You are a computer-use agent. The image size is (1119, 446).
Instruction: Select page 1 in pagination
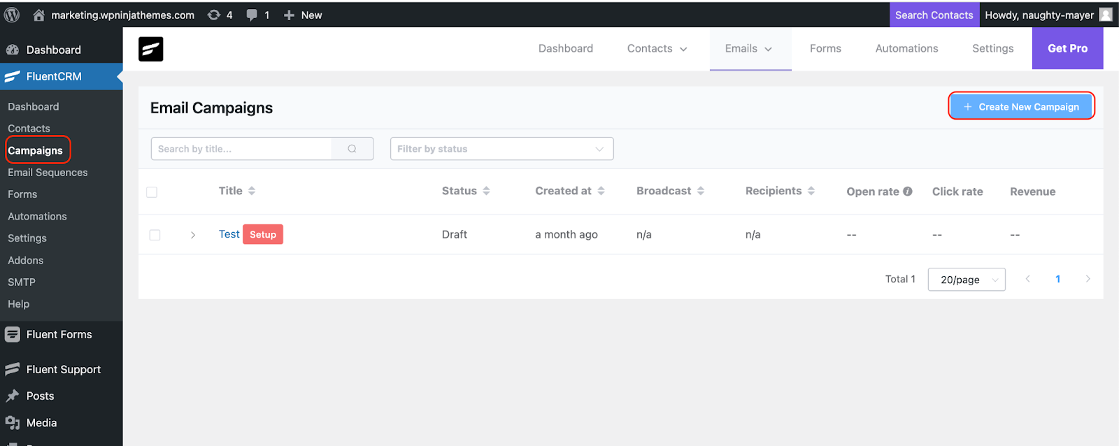(x=1057, y=279)
